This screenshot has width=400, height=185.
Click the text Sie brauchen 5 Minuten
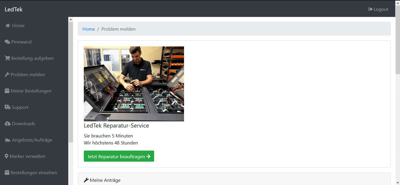point(108,136)
